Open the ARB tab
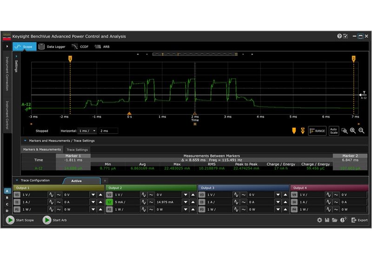 pyautogui.click(x=102, y=46)
